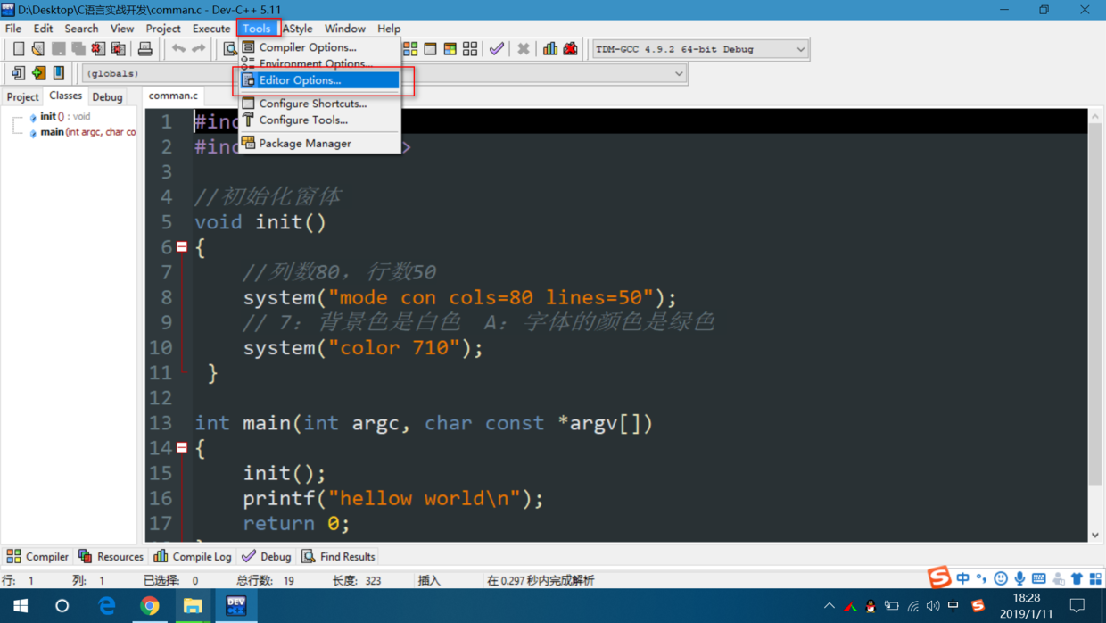
Task: Save all files toolbar icon
Action: click(x=78, y=49)
